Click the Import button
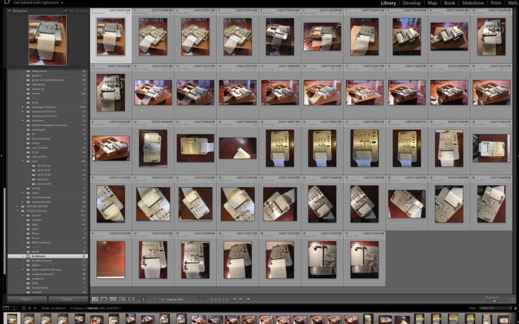519x324 pixels. (27, 299)
